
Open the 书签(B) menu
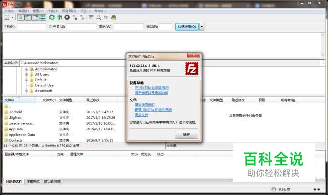tap(85, 11)
